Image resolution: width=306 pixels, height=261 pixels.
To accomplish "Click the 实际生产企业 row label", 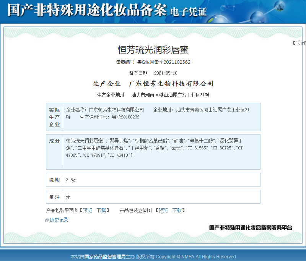I will click(x=54, y=117).
